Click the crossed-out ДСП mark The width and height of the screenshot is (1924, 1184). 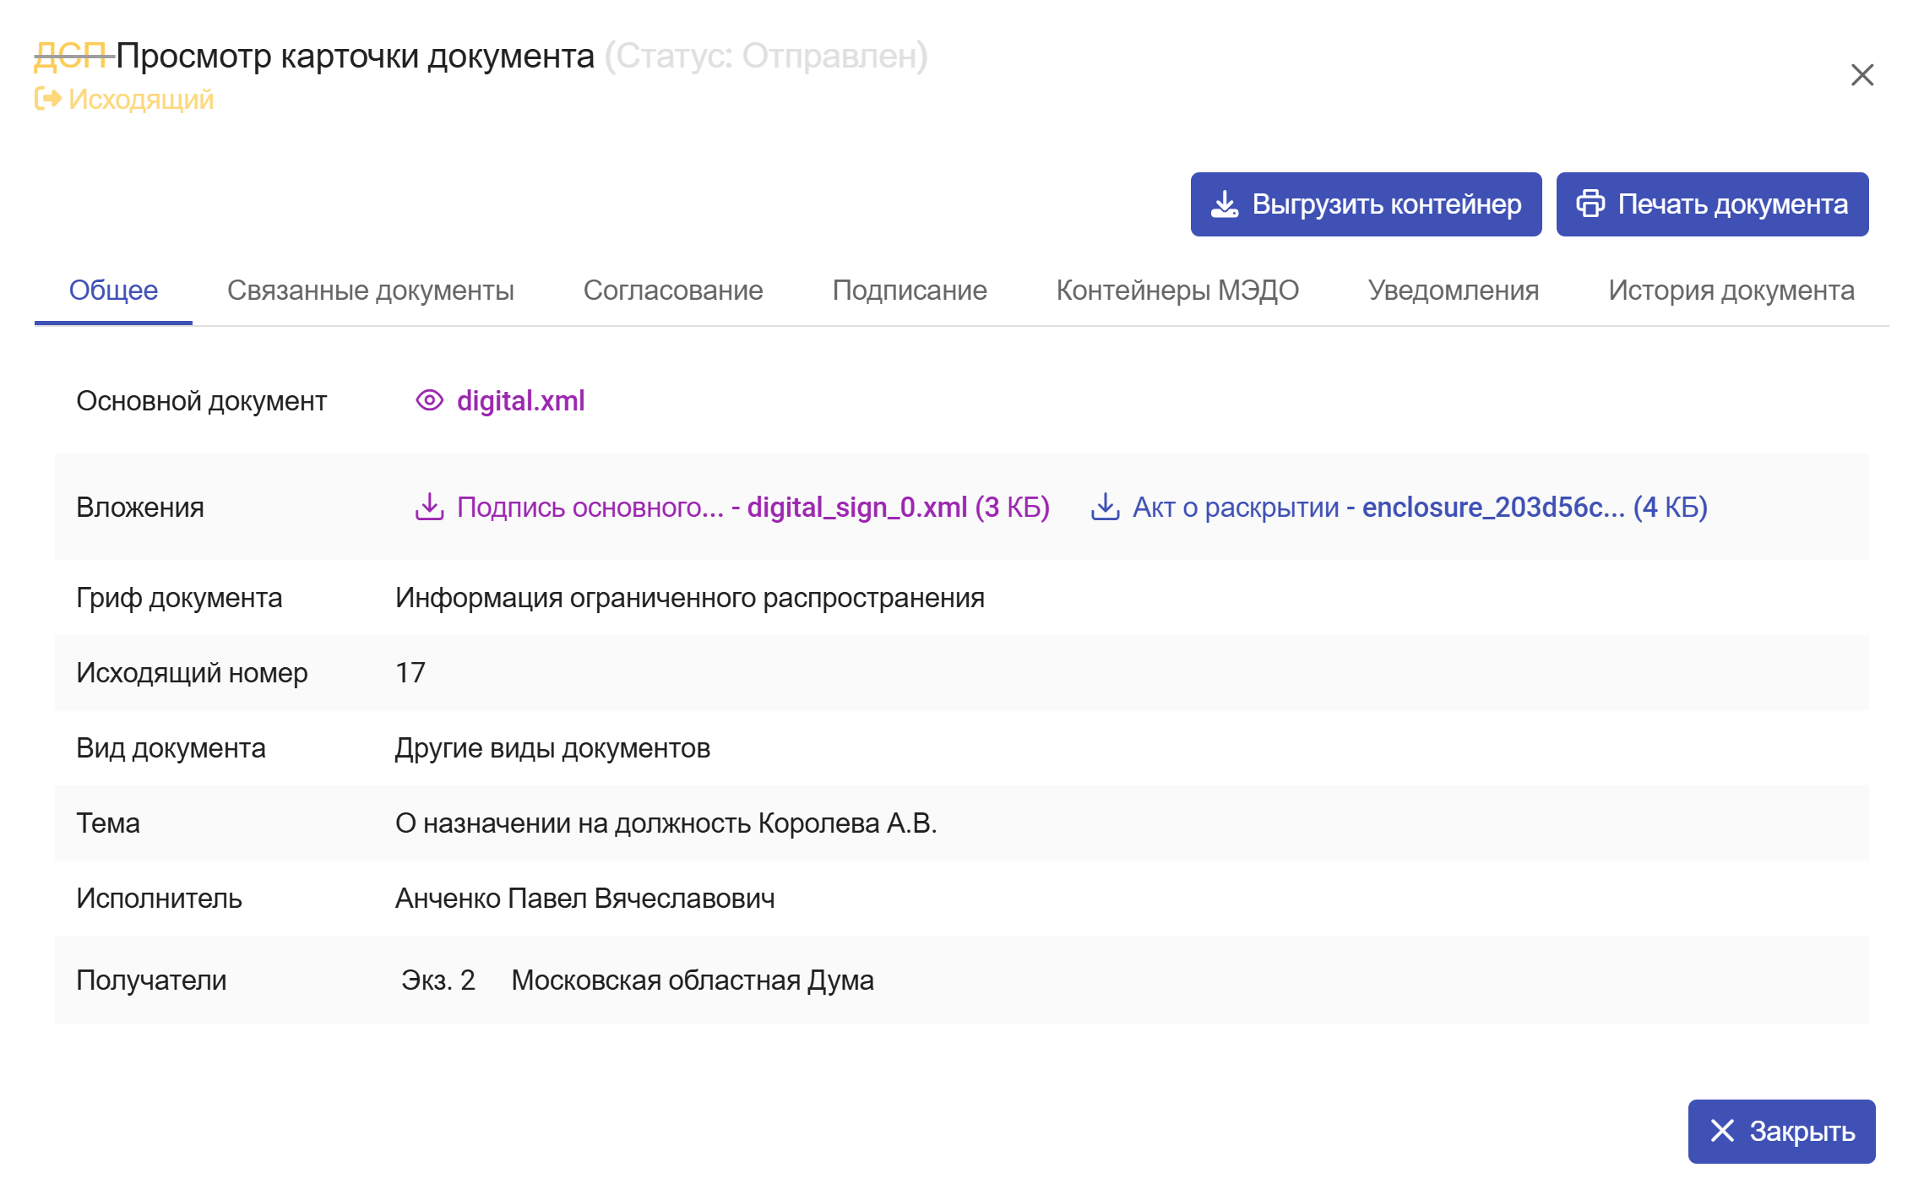pyautogui.click(x=73, y=56)
